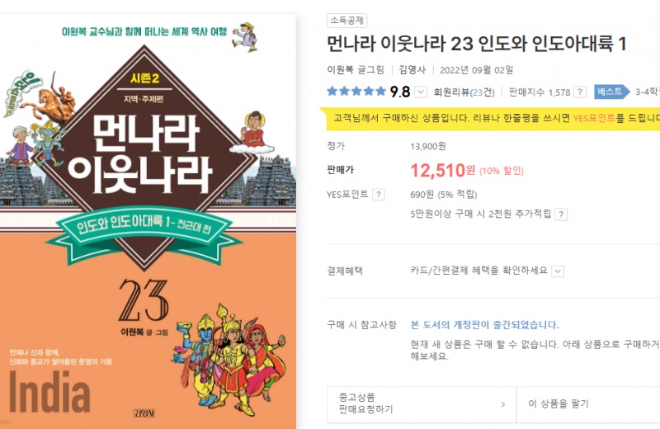Open help icon after 추가적립 text
Viewport: 660px width, 429px height.
click(x=561, y=214)
